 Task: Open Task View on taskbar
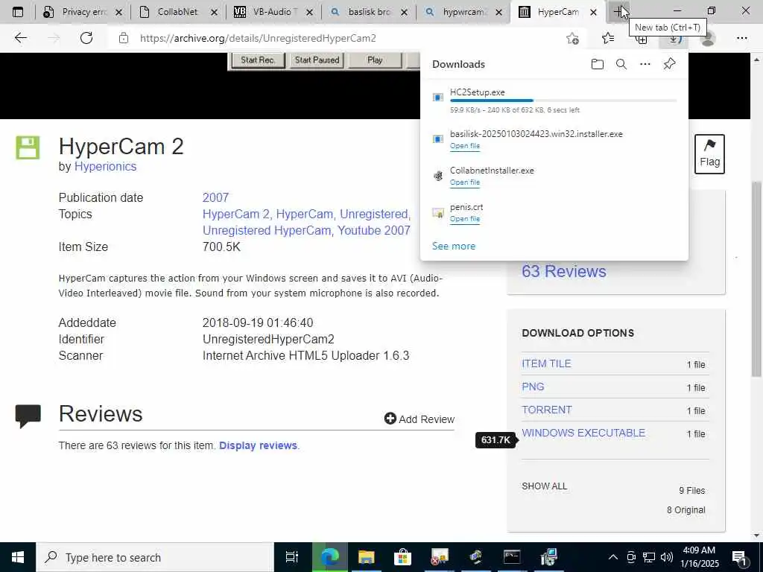pyautogui.click(x=292, y=557)
